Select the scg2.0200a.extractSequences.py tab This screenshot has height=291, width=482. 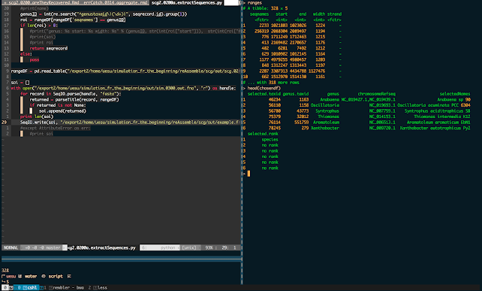(x=187, y=2)
